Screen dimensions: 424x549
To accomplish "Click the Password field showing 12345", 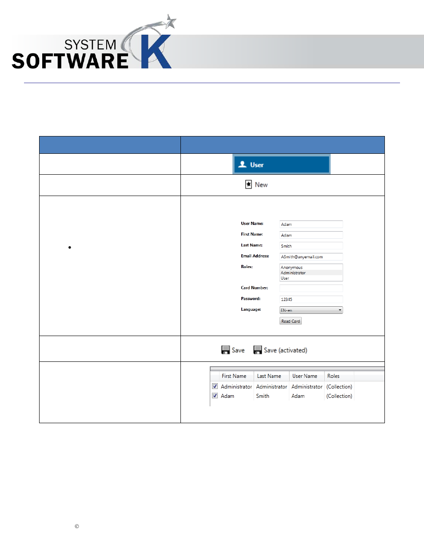I will point(311,299).
